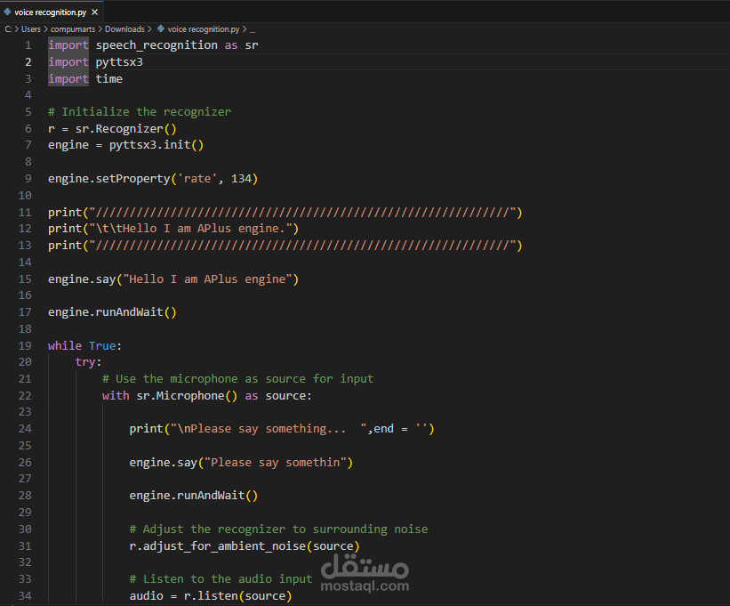Click 'r.adjust_for_ambient_noise' on line 31

point(218,545)
